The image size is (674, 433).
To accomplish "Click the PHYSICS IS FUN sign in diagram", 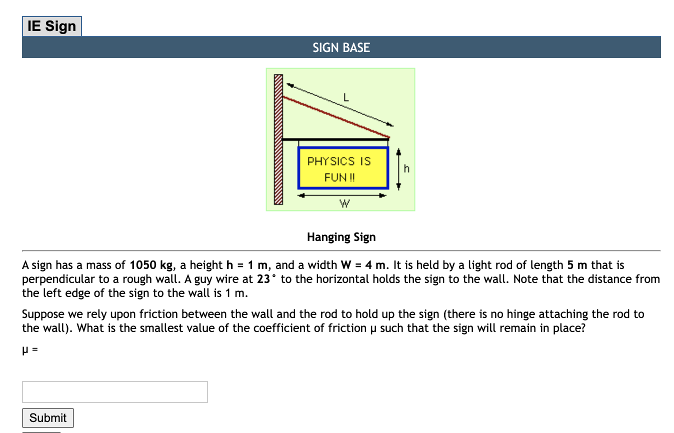I will [x=343, y=169].
